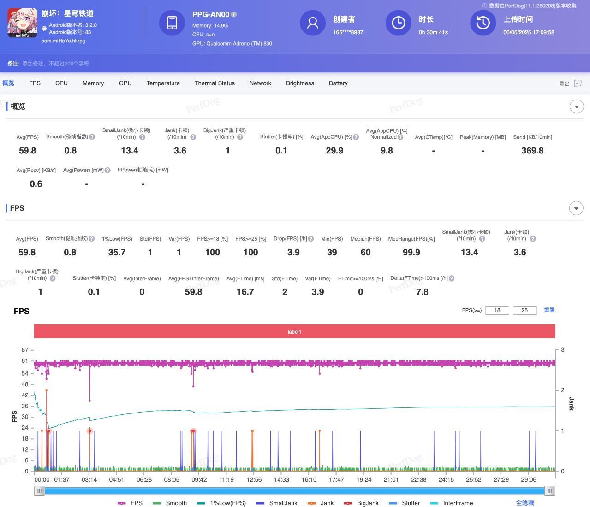The width and height of the screenshot is (590, 507).
Task: Click the help icon next to Smooth(稳帧指数) in overview
Action: pos(92,137)
